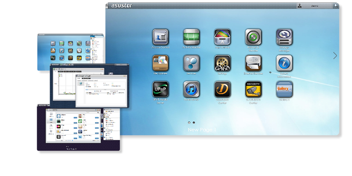Click the "New Page 1" label on main desktop

pyautogui.click(x=202, y=130)
